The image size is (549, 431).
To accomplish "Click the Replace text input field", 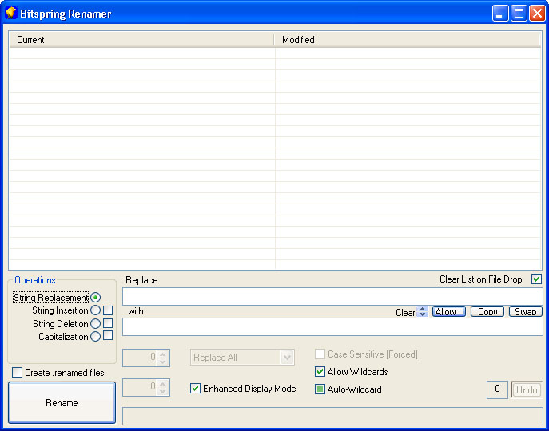I will [332, 297].
